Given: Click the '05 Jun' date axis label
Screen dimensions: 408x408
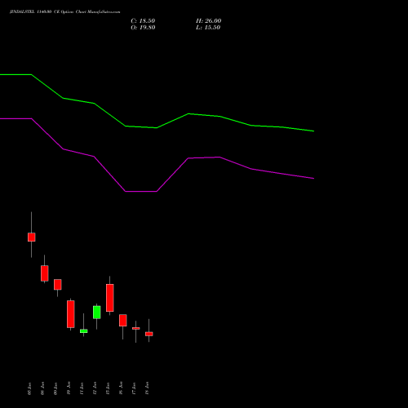Looking at the screenshot, I should 29,388.
